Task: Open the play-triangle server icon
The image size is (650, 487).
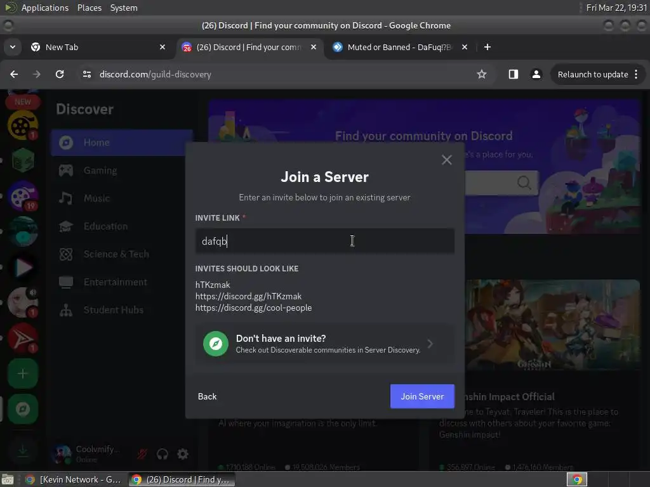Action: tap(23, 267)
